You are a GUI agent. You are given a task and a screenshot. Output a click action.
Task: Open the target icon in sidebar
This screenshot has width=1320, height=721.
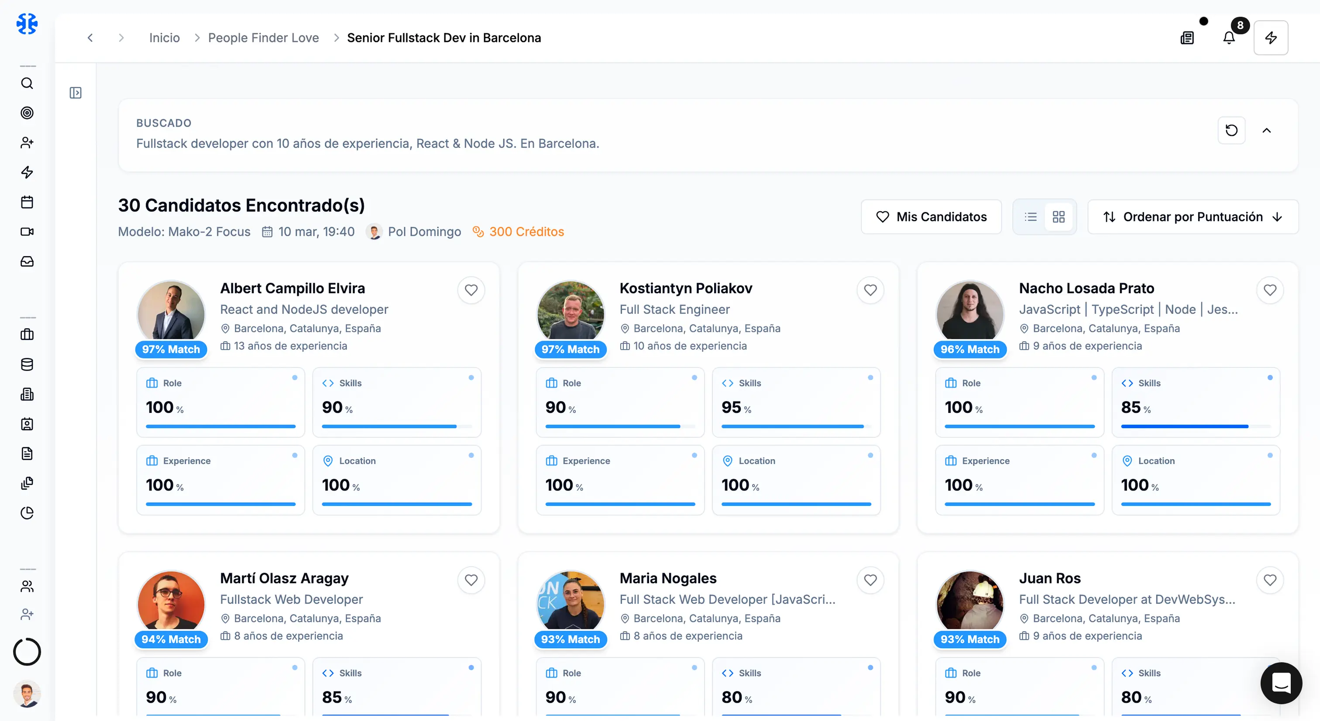pos(27,113)
